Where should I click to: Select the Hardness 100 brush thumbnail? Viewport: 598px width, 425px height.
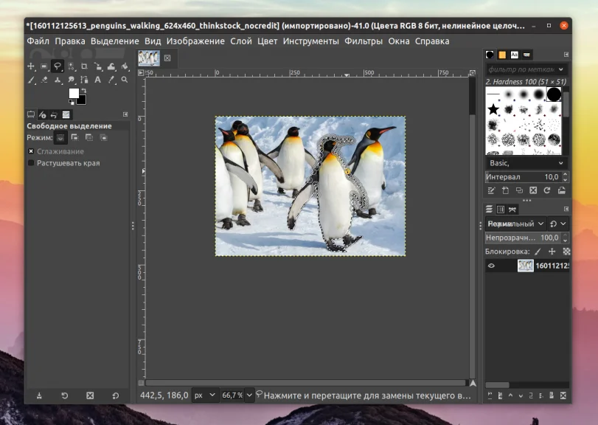554,94
